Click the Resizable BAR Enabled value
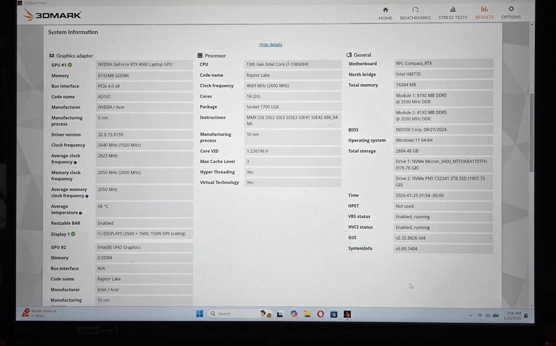The width and height of the screenshot is (556, 346). pos(144,223)
